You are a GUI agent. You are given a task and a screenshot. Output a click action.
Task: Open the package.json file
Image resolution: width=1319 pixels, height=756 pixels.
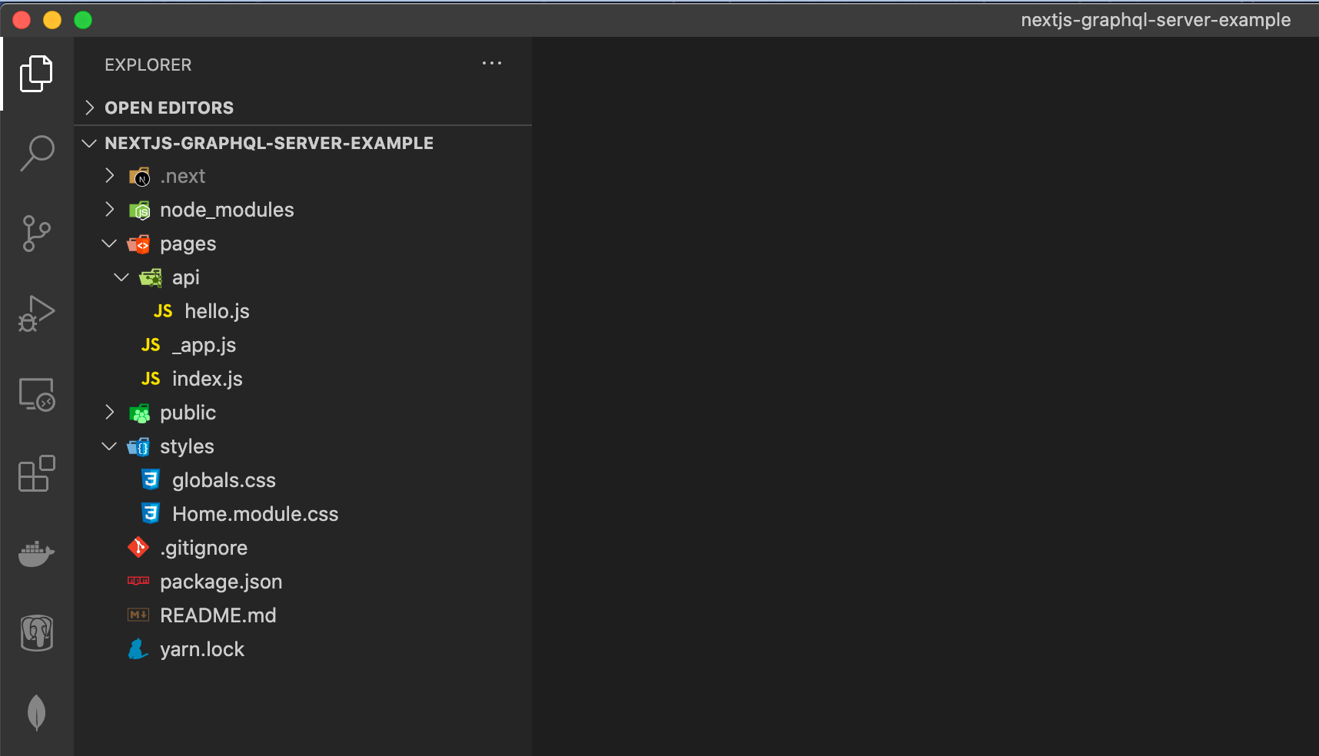point(221,582)
